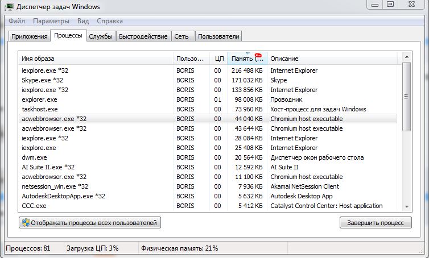Switch to the Службы tab
This screenshot has width=429, height=258.
pyautogui.click(x=101, y=36)
